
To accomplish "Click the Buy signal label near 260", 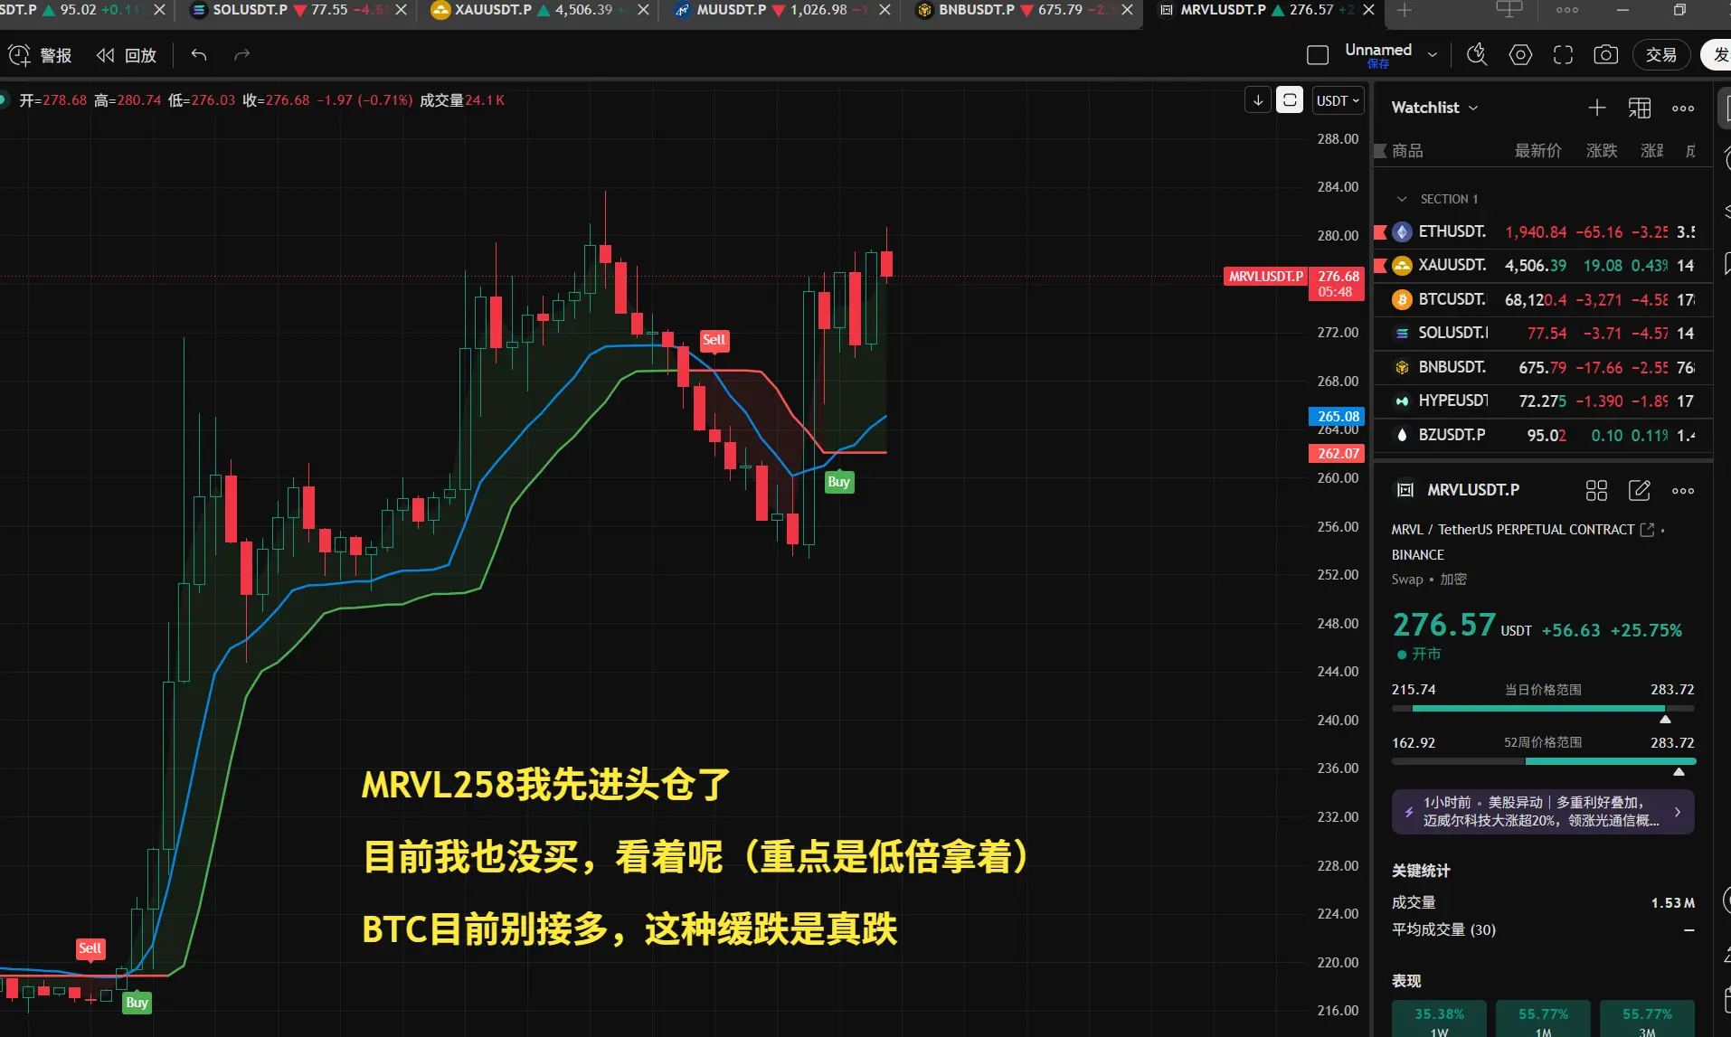I will (x=838, y=482).
